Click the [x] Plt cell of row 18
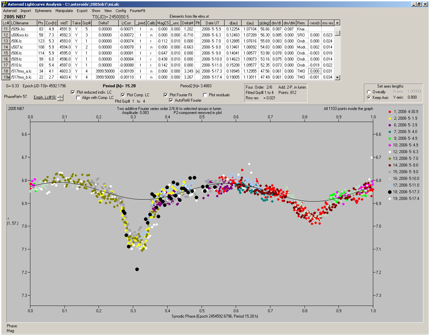The width and height of the screenshot is (430, 335). [x=198, y=71]
